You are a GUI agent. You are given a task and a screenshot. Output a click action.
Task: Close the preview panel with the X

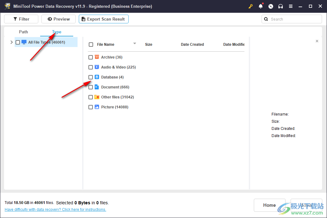pos(317,41)
